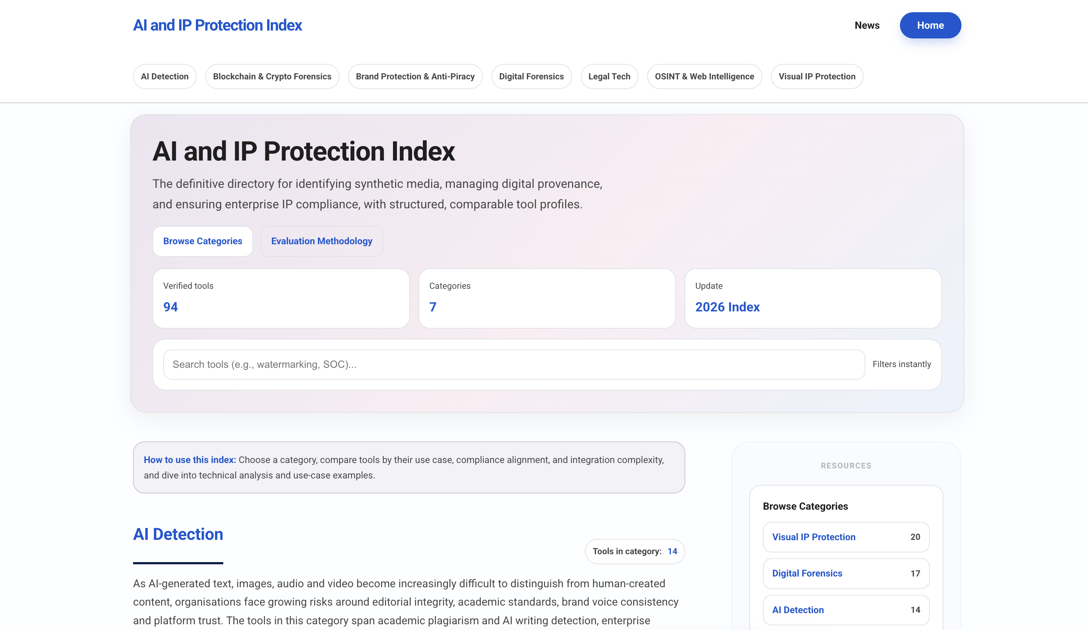Select the Legal Tech category pill
This screenshot has height=630, width=1088.
(609, 76)
